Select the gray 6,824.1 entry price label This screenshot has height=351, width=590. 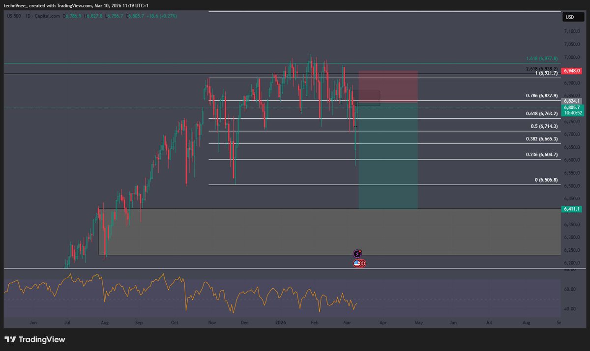[x=572, y=101]
